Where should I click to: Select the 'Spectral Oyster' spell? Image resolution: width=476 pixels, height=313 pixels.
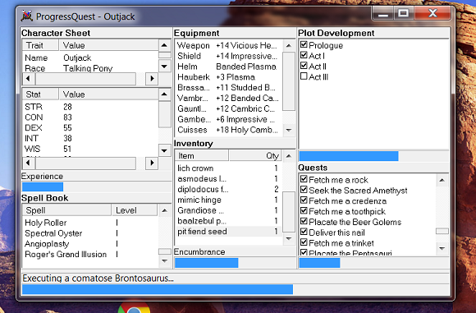[x=90, y=233]
